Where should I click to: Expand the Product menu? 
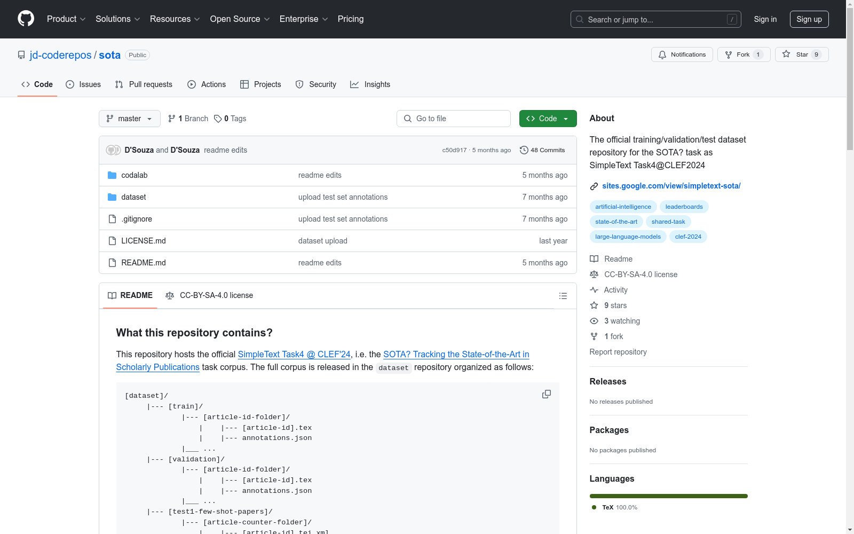coord(66,19)
